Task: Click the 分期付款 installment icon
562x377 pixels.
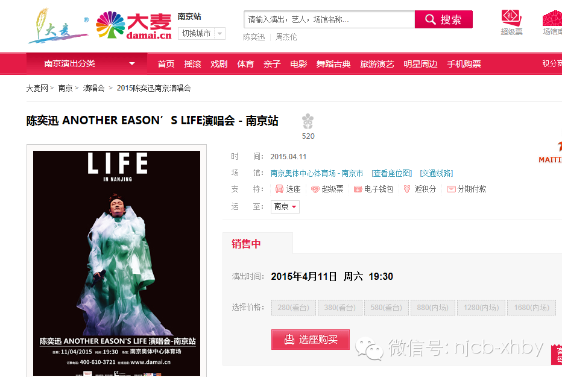Action: pyautogui.click(x=451, y=189)
